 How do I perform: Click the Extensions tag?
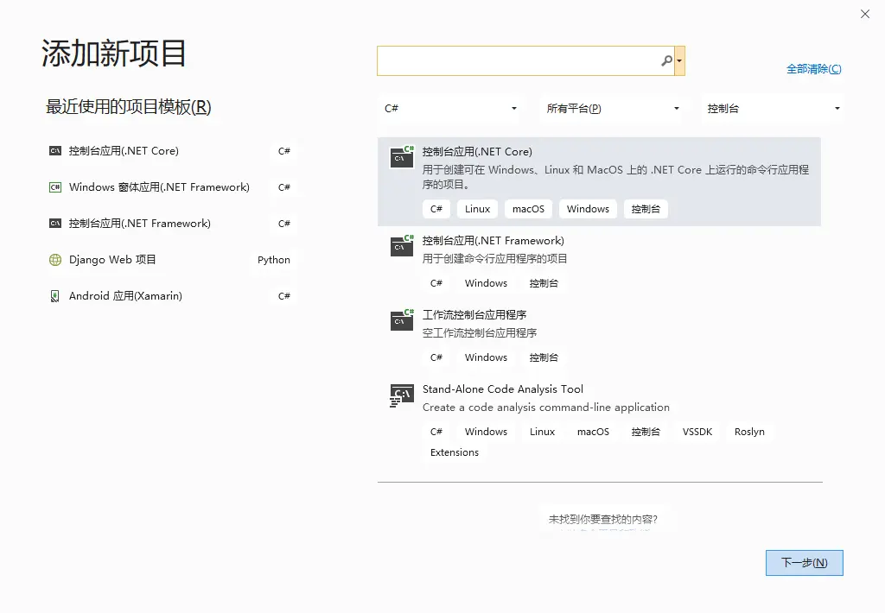pos(455,452)
